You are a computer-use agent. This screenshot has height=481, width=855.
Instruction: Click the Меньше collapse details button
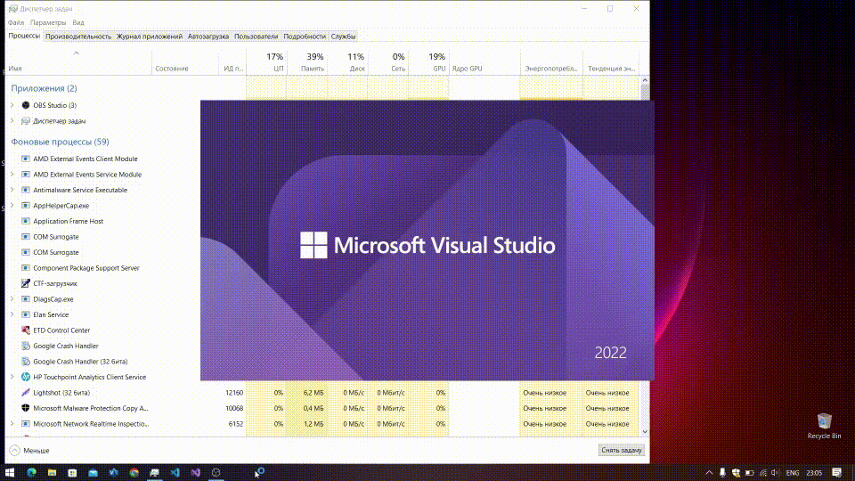29,451
